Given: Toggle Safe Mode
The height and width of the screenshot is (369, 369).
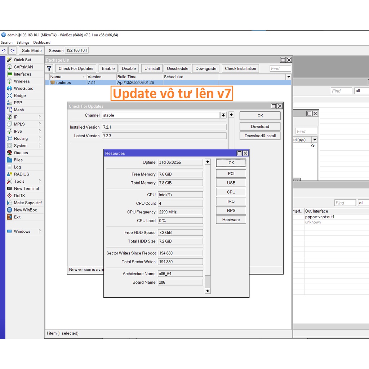Looking at the screenshot, I should [32, 50].
